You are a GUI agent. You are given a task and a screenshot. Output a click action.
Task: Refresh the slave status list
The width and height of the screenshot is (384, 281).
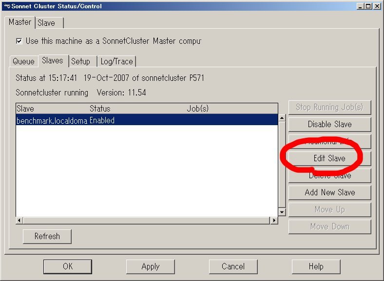point(47,236)
